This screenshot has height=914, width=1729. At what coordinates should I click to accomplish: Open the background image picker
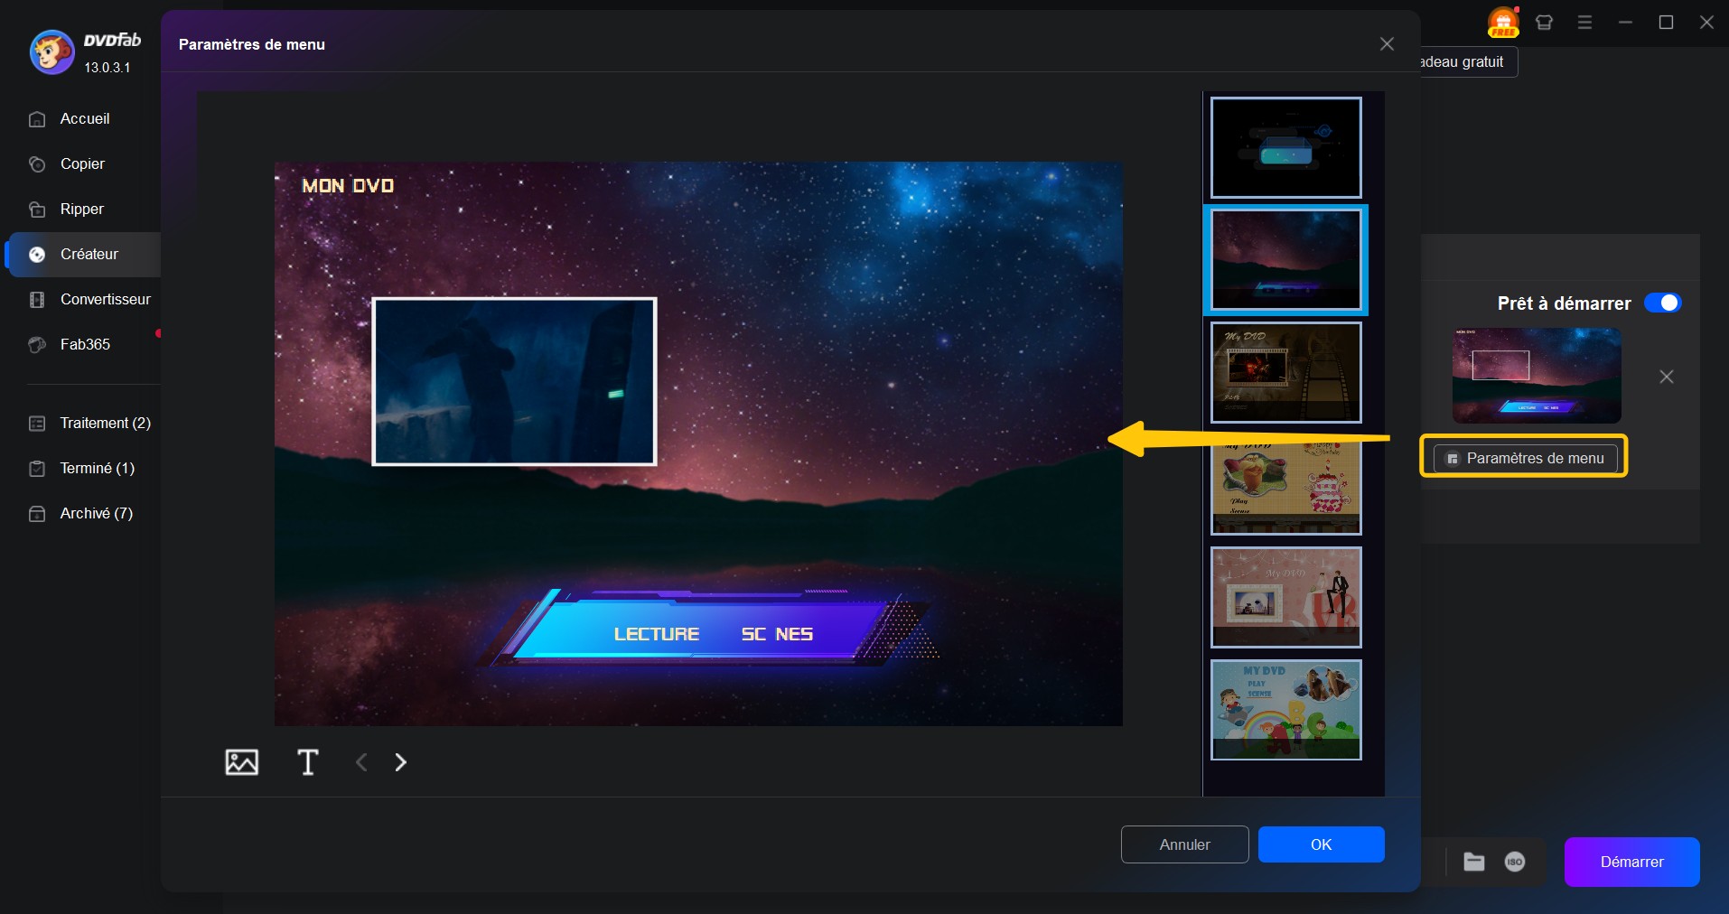240,762
